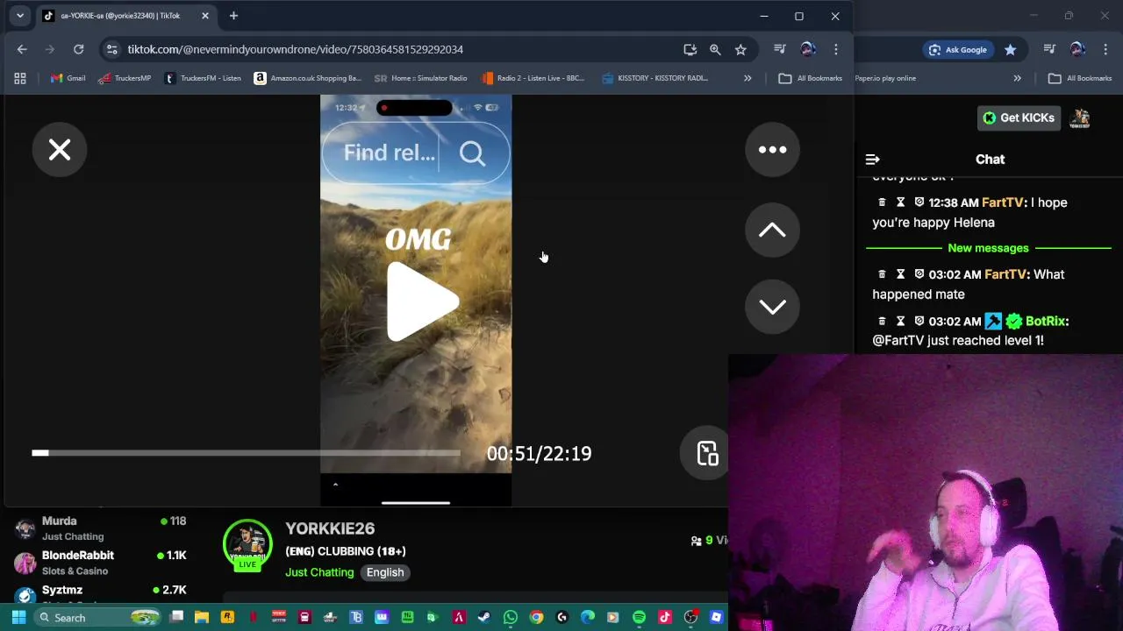Jump to New messages divider in chat

(988, 248)
